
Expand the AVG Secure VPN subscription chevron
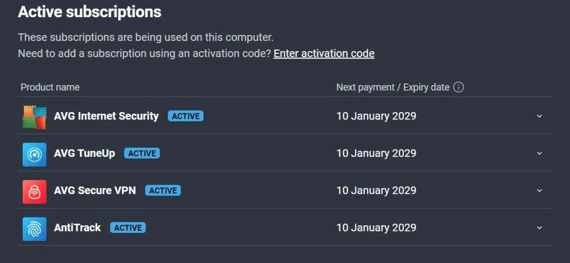pyautogui.click(x=539, y=190)
